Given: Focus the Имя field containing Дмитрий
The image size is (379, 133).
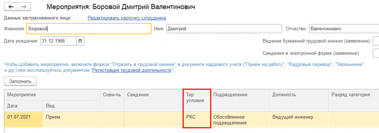Looking at the screenshot, I should [x=224, y=29].
